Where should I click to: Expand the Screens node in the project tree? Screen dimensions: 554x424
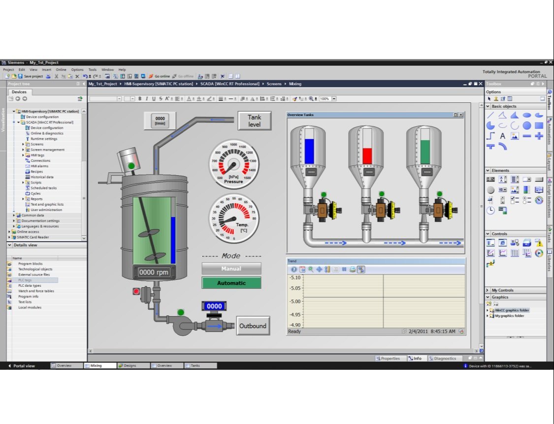coord(23,144)
